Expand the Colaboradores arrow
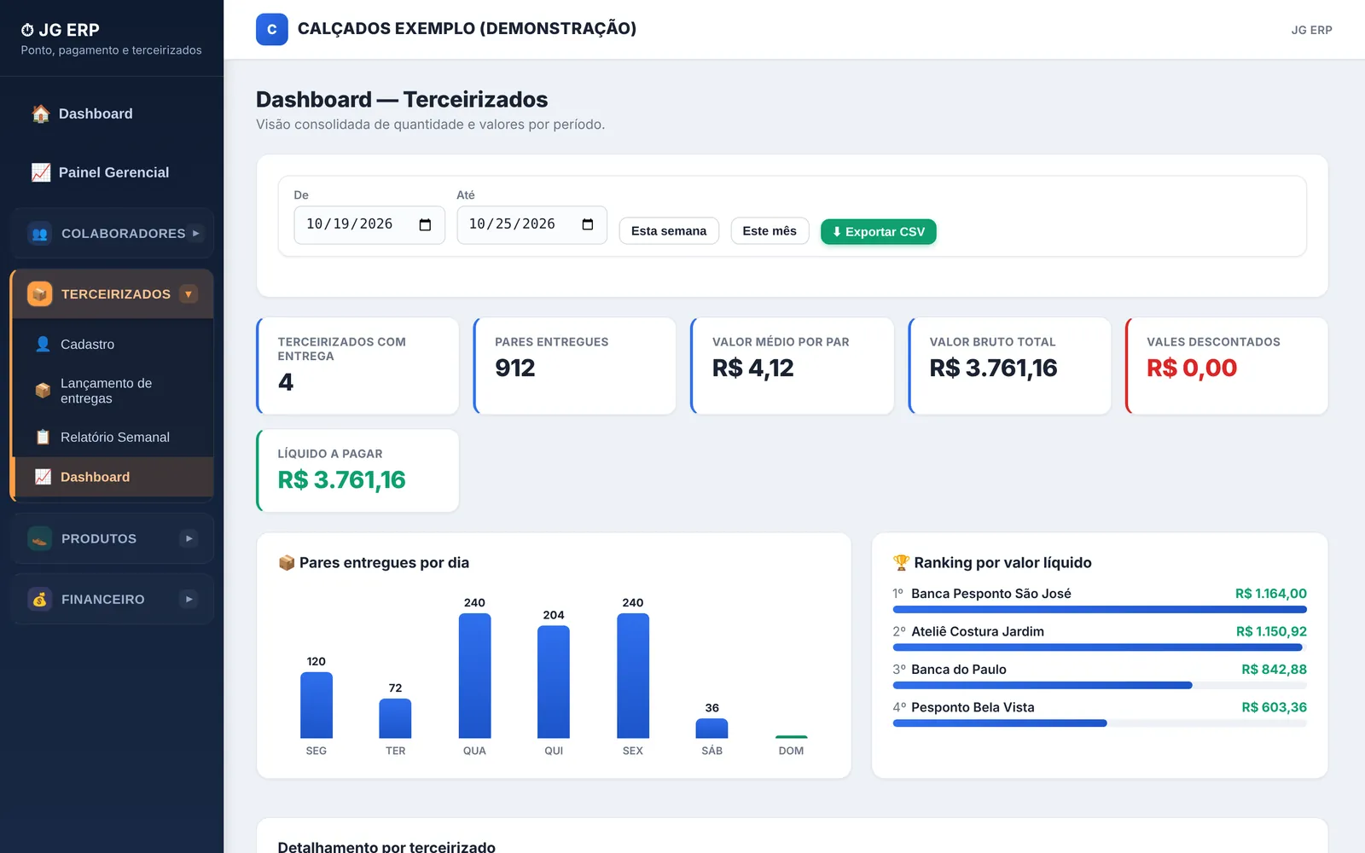 click(195, 233)
